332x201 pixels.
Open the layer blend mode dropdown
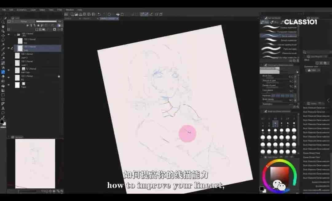[x=23, y=21]
